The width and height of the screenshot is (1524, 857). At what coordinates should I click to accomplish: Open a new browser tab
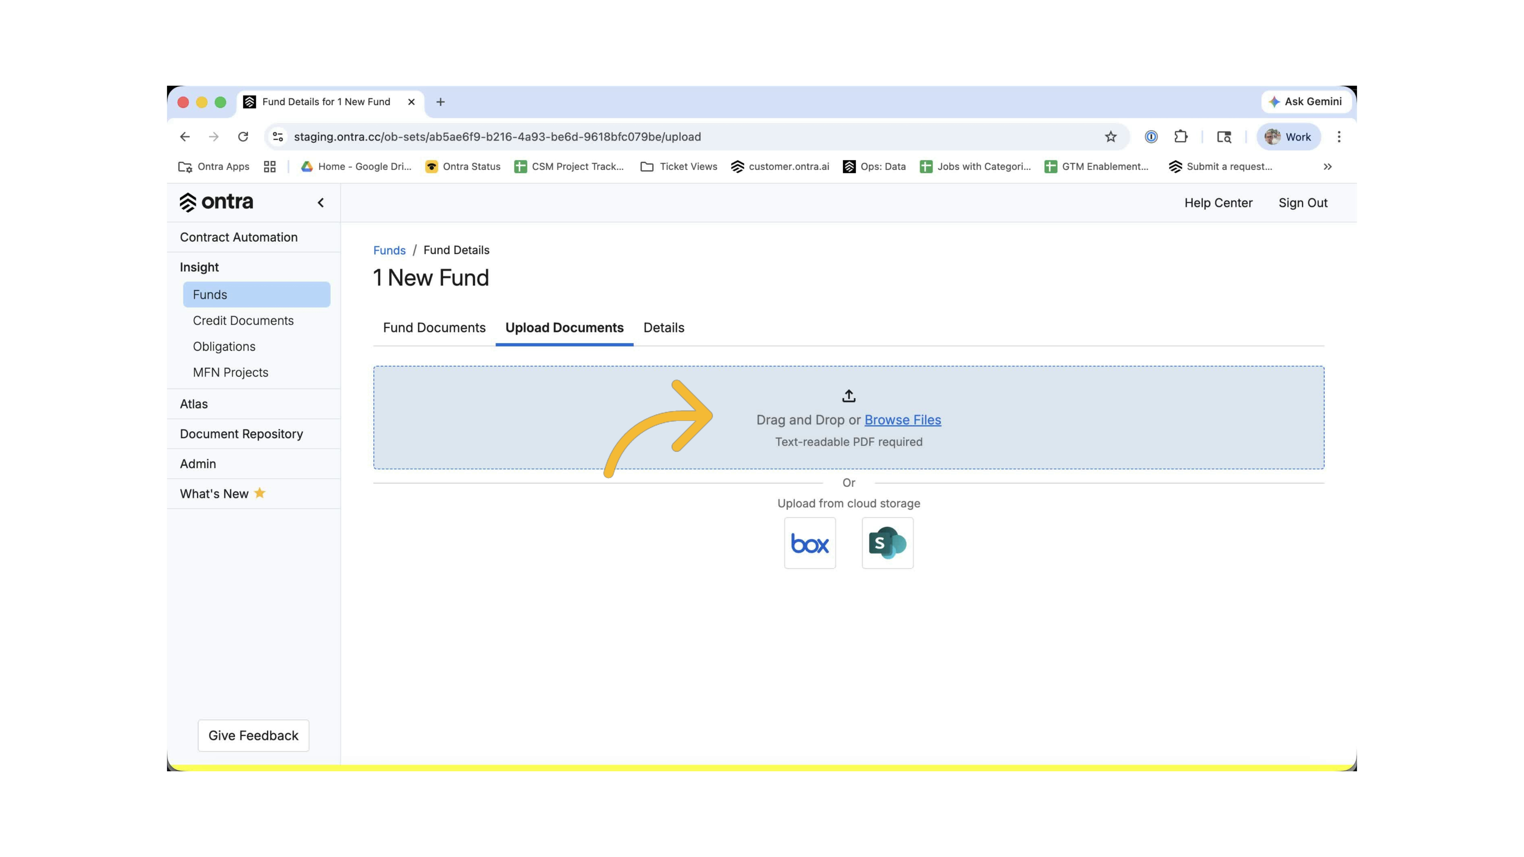pyautogui.click(x=440, y=102)
